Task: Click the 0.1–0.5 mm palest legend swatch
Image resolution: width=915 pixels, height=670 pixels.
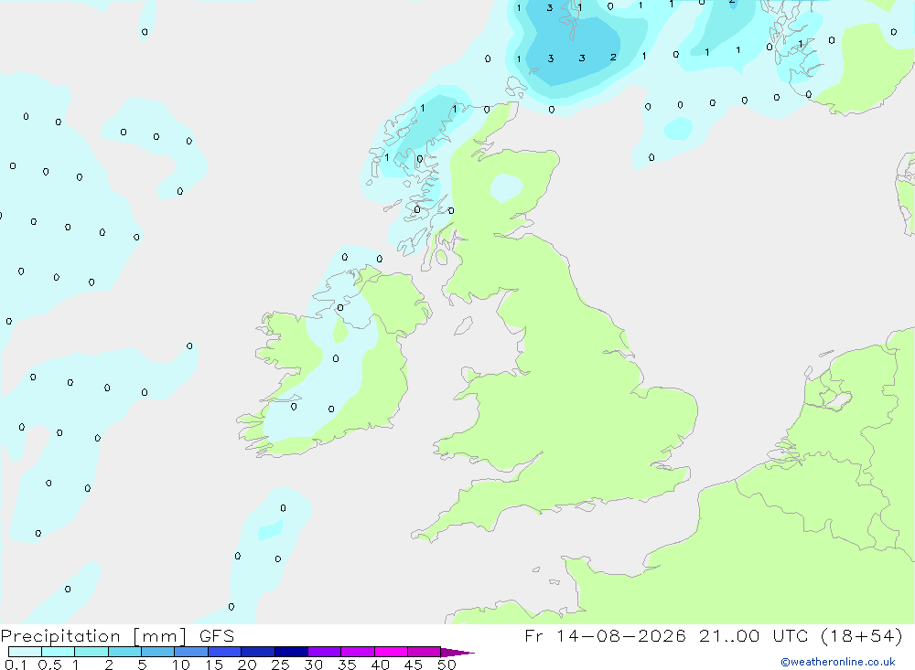Action: coord(25,652)
